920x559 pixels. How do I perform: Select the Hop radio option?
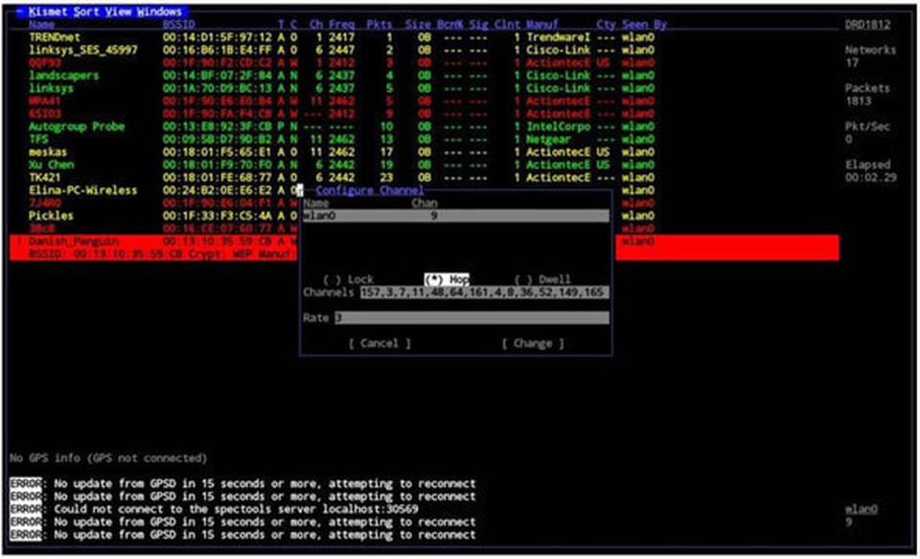click(x=446, y=279)
